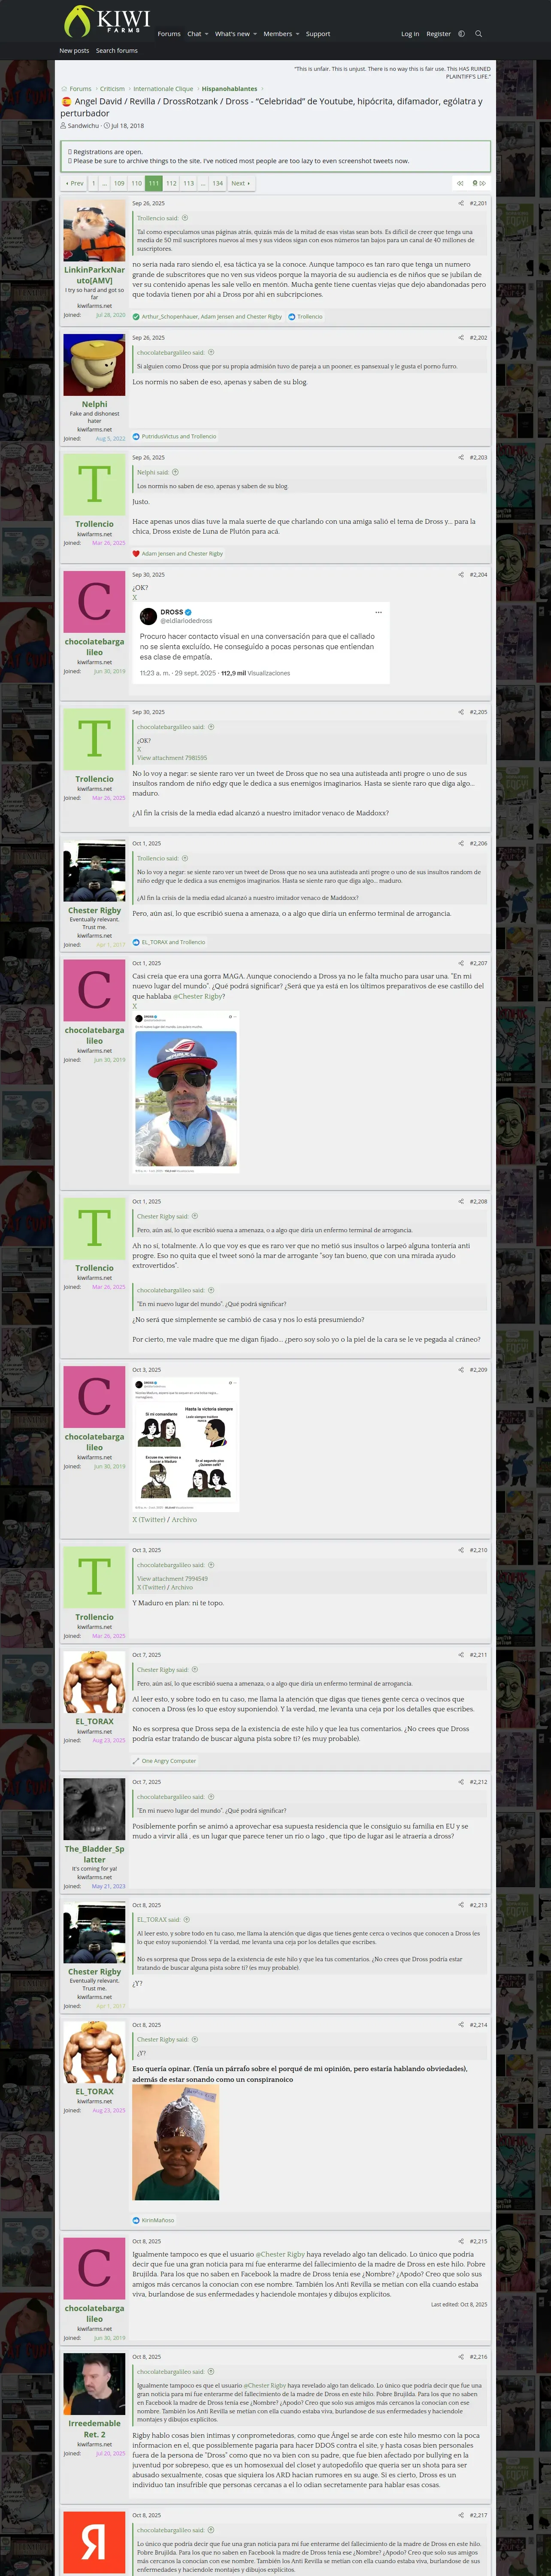Click 'Jul 18, 2018' thread start date
The width and height of the screenshot is (551, 2576).
coord(127,126)
